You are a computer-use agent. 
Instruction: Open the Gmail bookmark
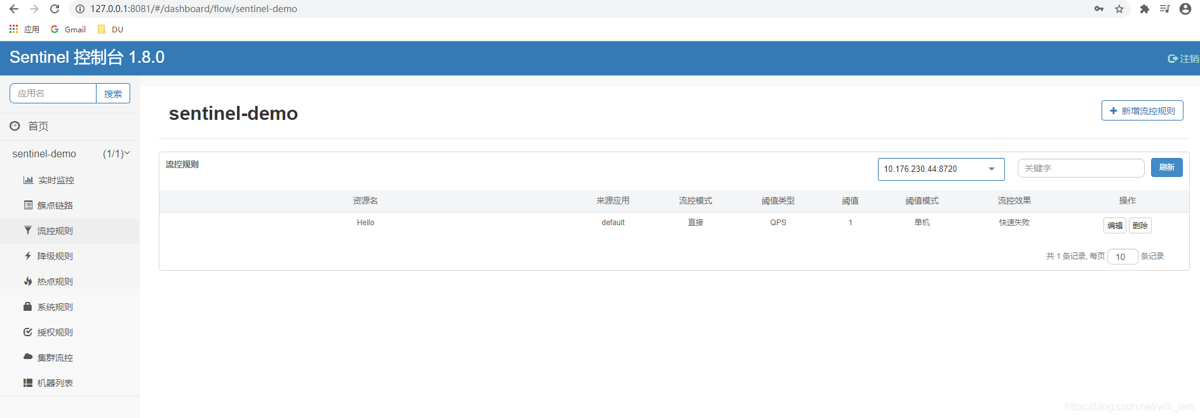coord(68,29)
